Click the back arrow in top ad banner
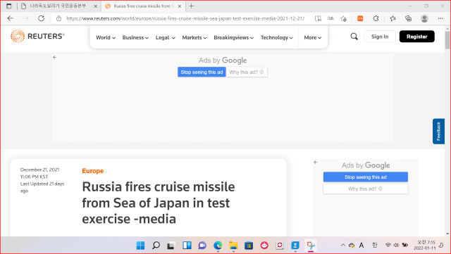 (x=55, y=58)
